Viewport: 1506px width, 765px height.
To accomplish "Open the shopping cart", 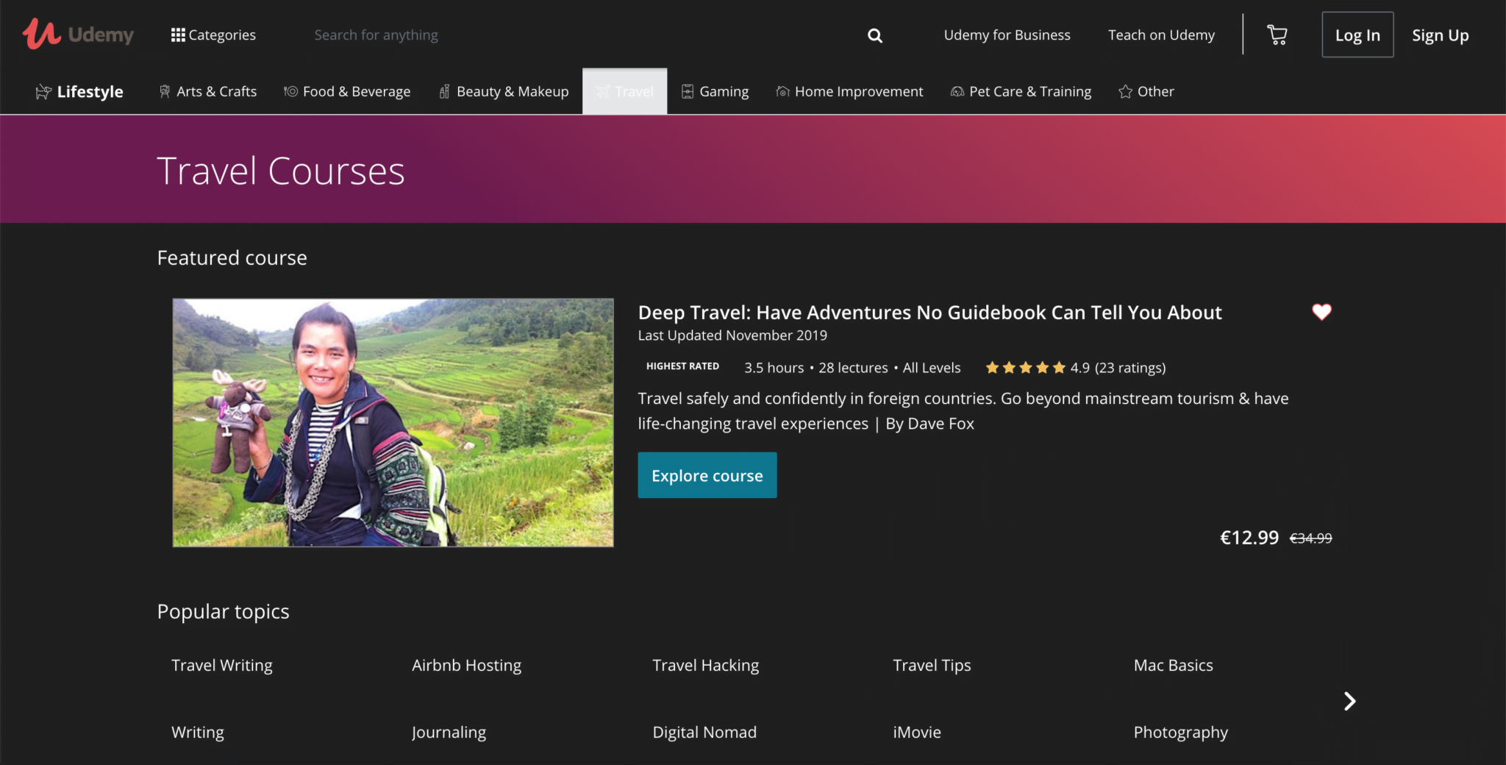I will tap(1277, 34).
